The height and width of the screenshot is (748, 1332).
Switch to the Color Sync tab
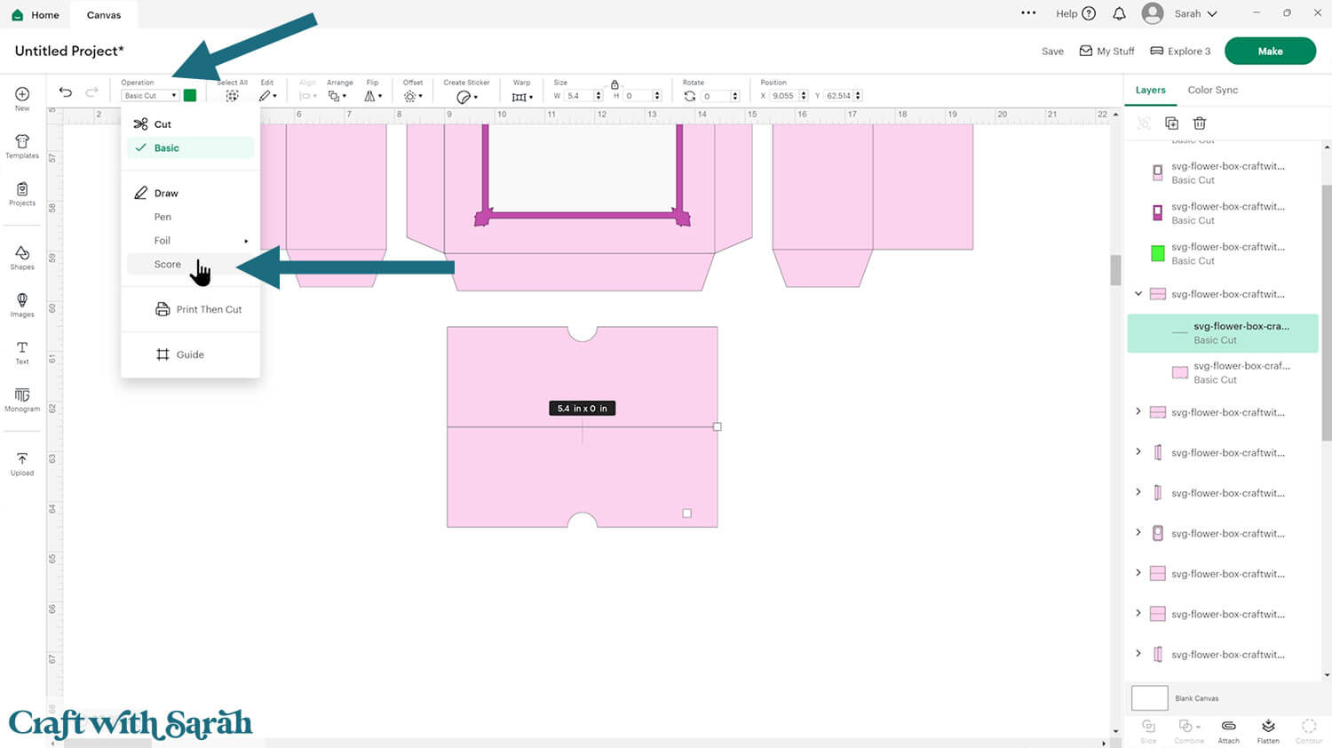point(1212,90)
